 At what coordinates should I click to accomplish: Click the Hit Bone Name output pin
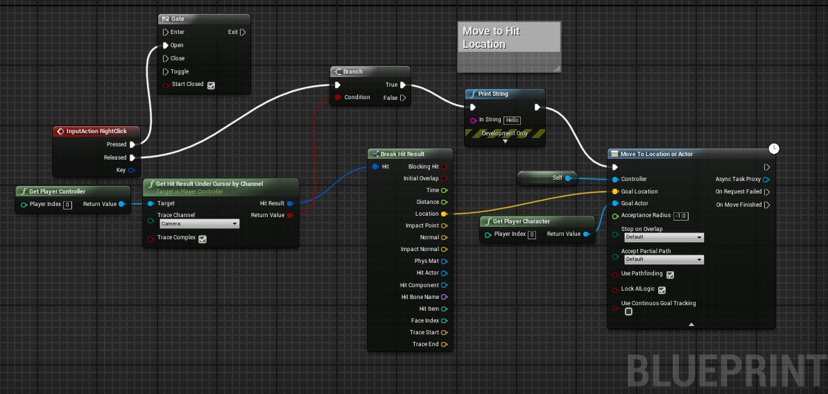pos(444,297)
